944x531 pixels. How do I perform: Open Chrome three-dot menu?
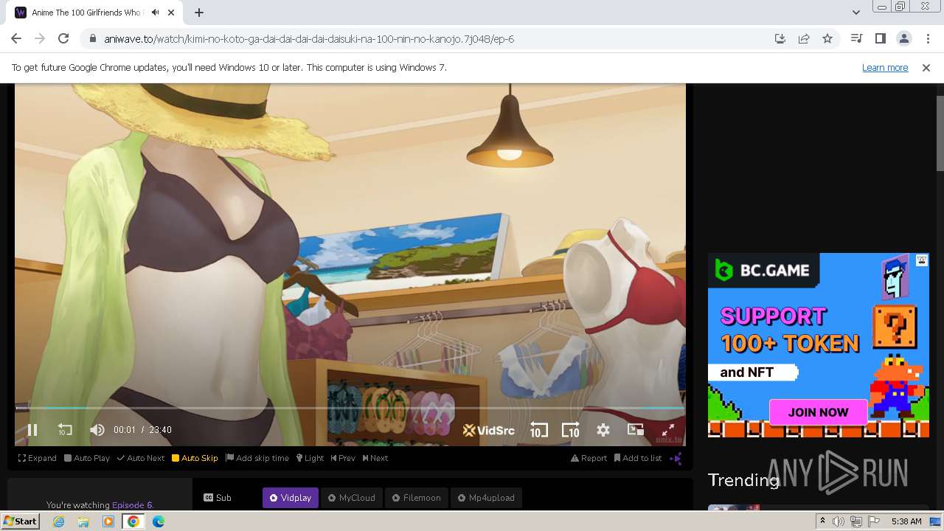point(928,38)
